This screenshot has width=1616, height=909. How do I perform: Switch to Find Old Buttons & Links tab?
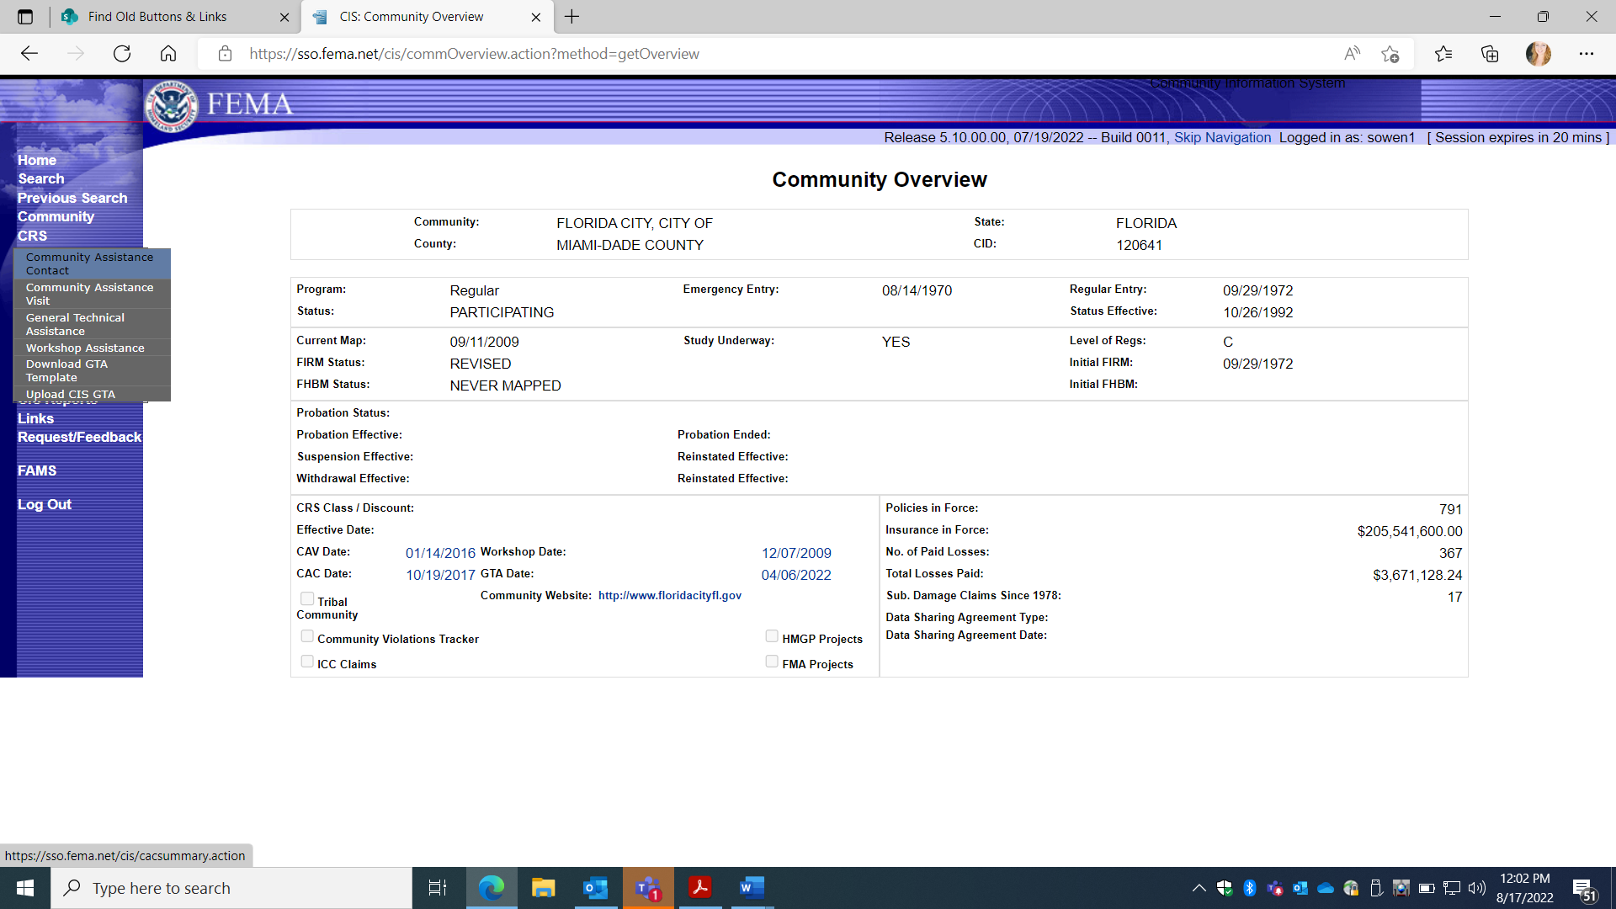tap(157, 17)
